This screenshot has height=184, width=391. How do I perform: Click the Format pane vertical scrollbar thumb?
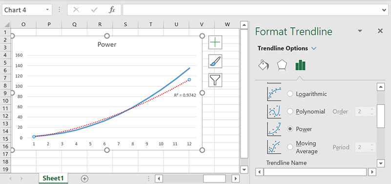(x=381, y=116)
